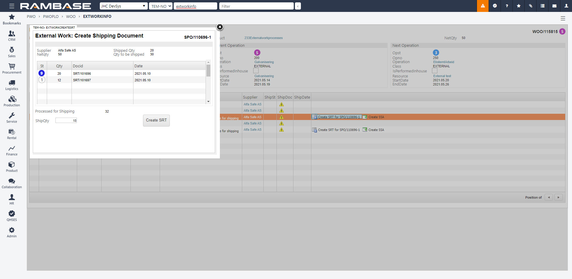Click the ShipQty input field
The height and width of the screenshot is (279, 572).
[x=66, y=121]
